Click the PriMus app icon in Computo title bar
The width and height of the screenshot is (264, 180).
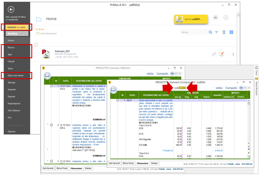(110, 82)
